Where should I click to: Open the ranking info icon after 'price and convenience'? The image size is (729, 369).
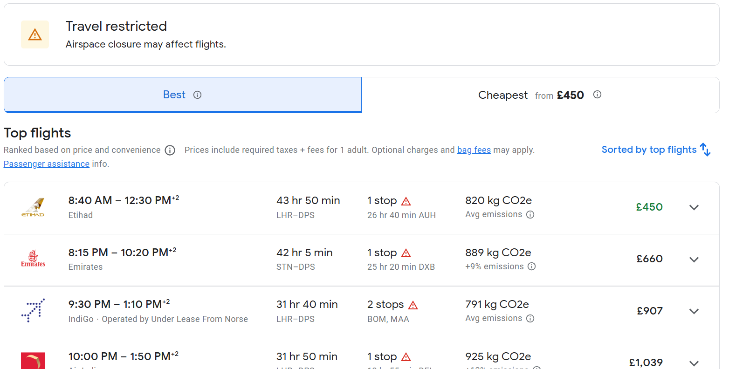170,150
